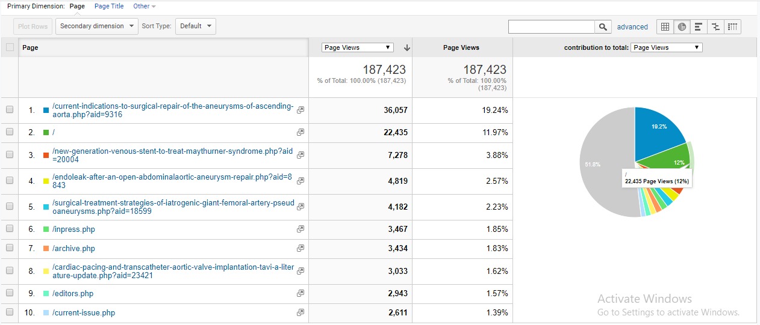The height and width of the screenshot is (325, 760).
Task: Check the box beside /editors.php row
Action: [x=10, y=293]
